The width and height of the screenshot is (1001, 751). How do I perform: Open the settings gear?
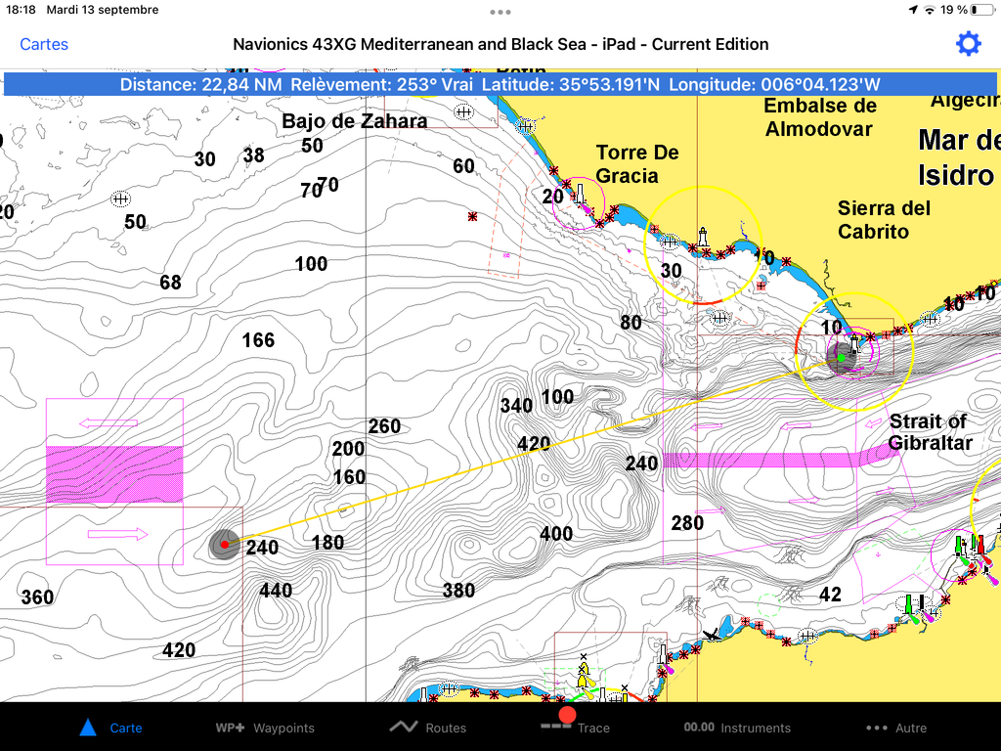[968, 44]
